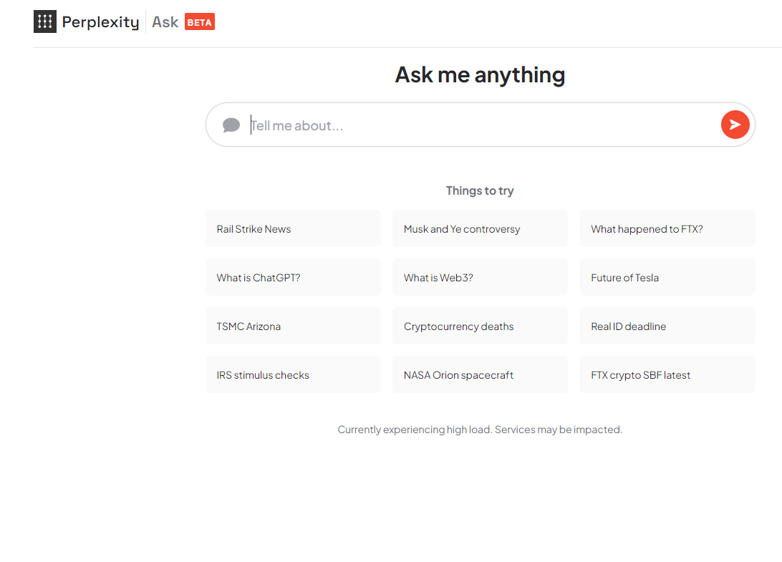Click the Ask label in header
Viewport: 782px width, 562px height.
pyautogui.click(x=165, y=22)
